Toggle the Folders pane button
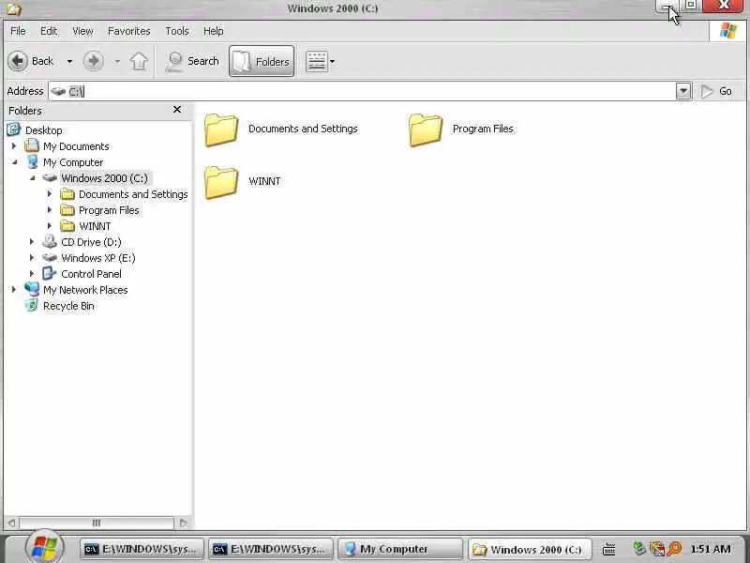 (x=262, y=61)
